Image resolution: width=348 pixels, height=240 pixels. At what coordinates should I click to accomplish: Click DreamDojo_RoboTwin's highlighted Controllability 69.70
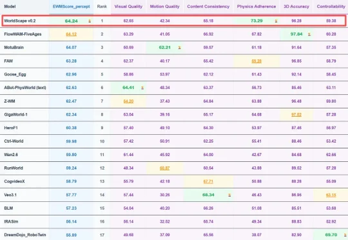point(331,235)
